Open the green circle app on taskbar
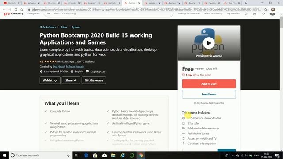The width and height of the screenshot is (283, 159). pyautogui.click(x=132, y=155)
